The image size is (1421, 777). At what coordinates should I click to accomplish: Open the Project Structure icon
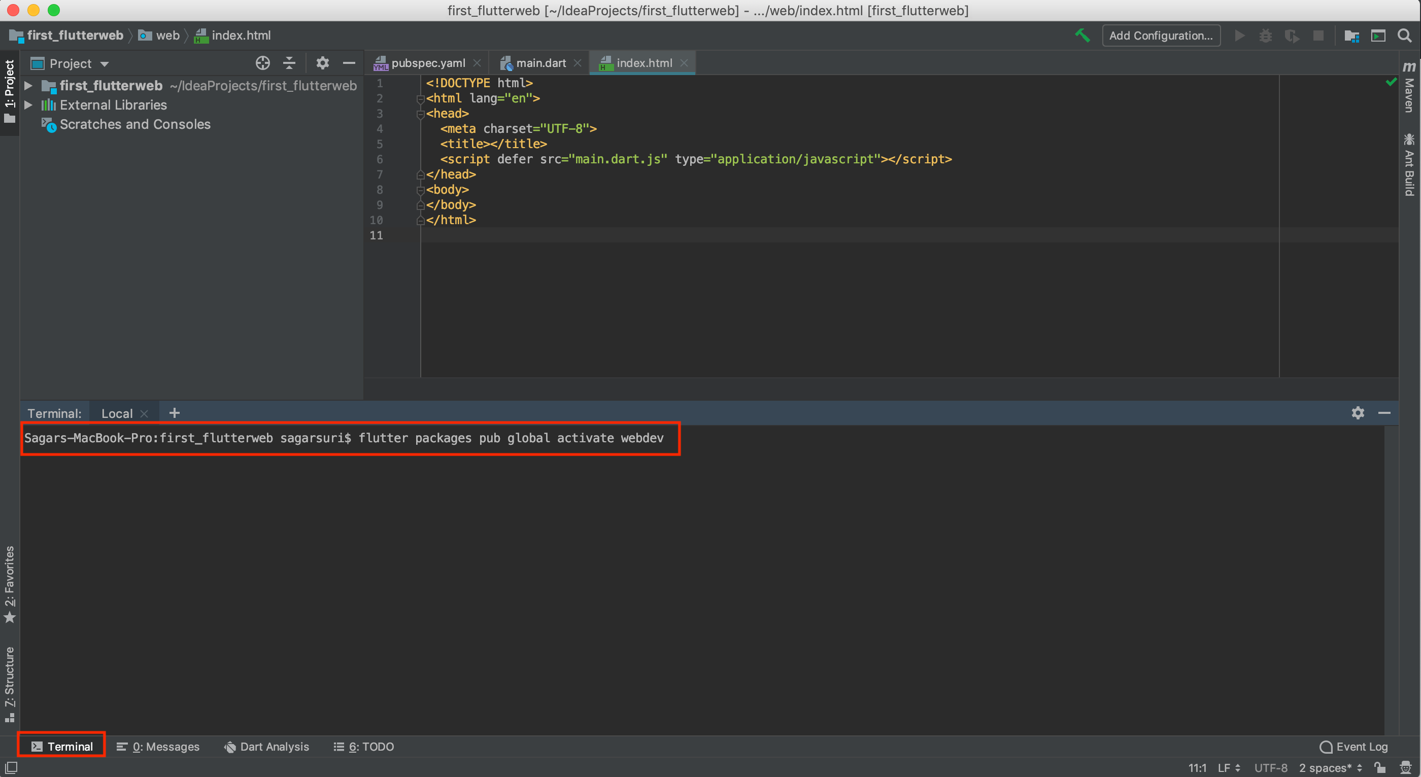pos(1351,36)
